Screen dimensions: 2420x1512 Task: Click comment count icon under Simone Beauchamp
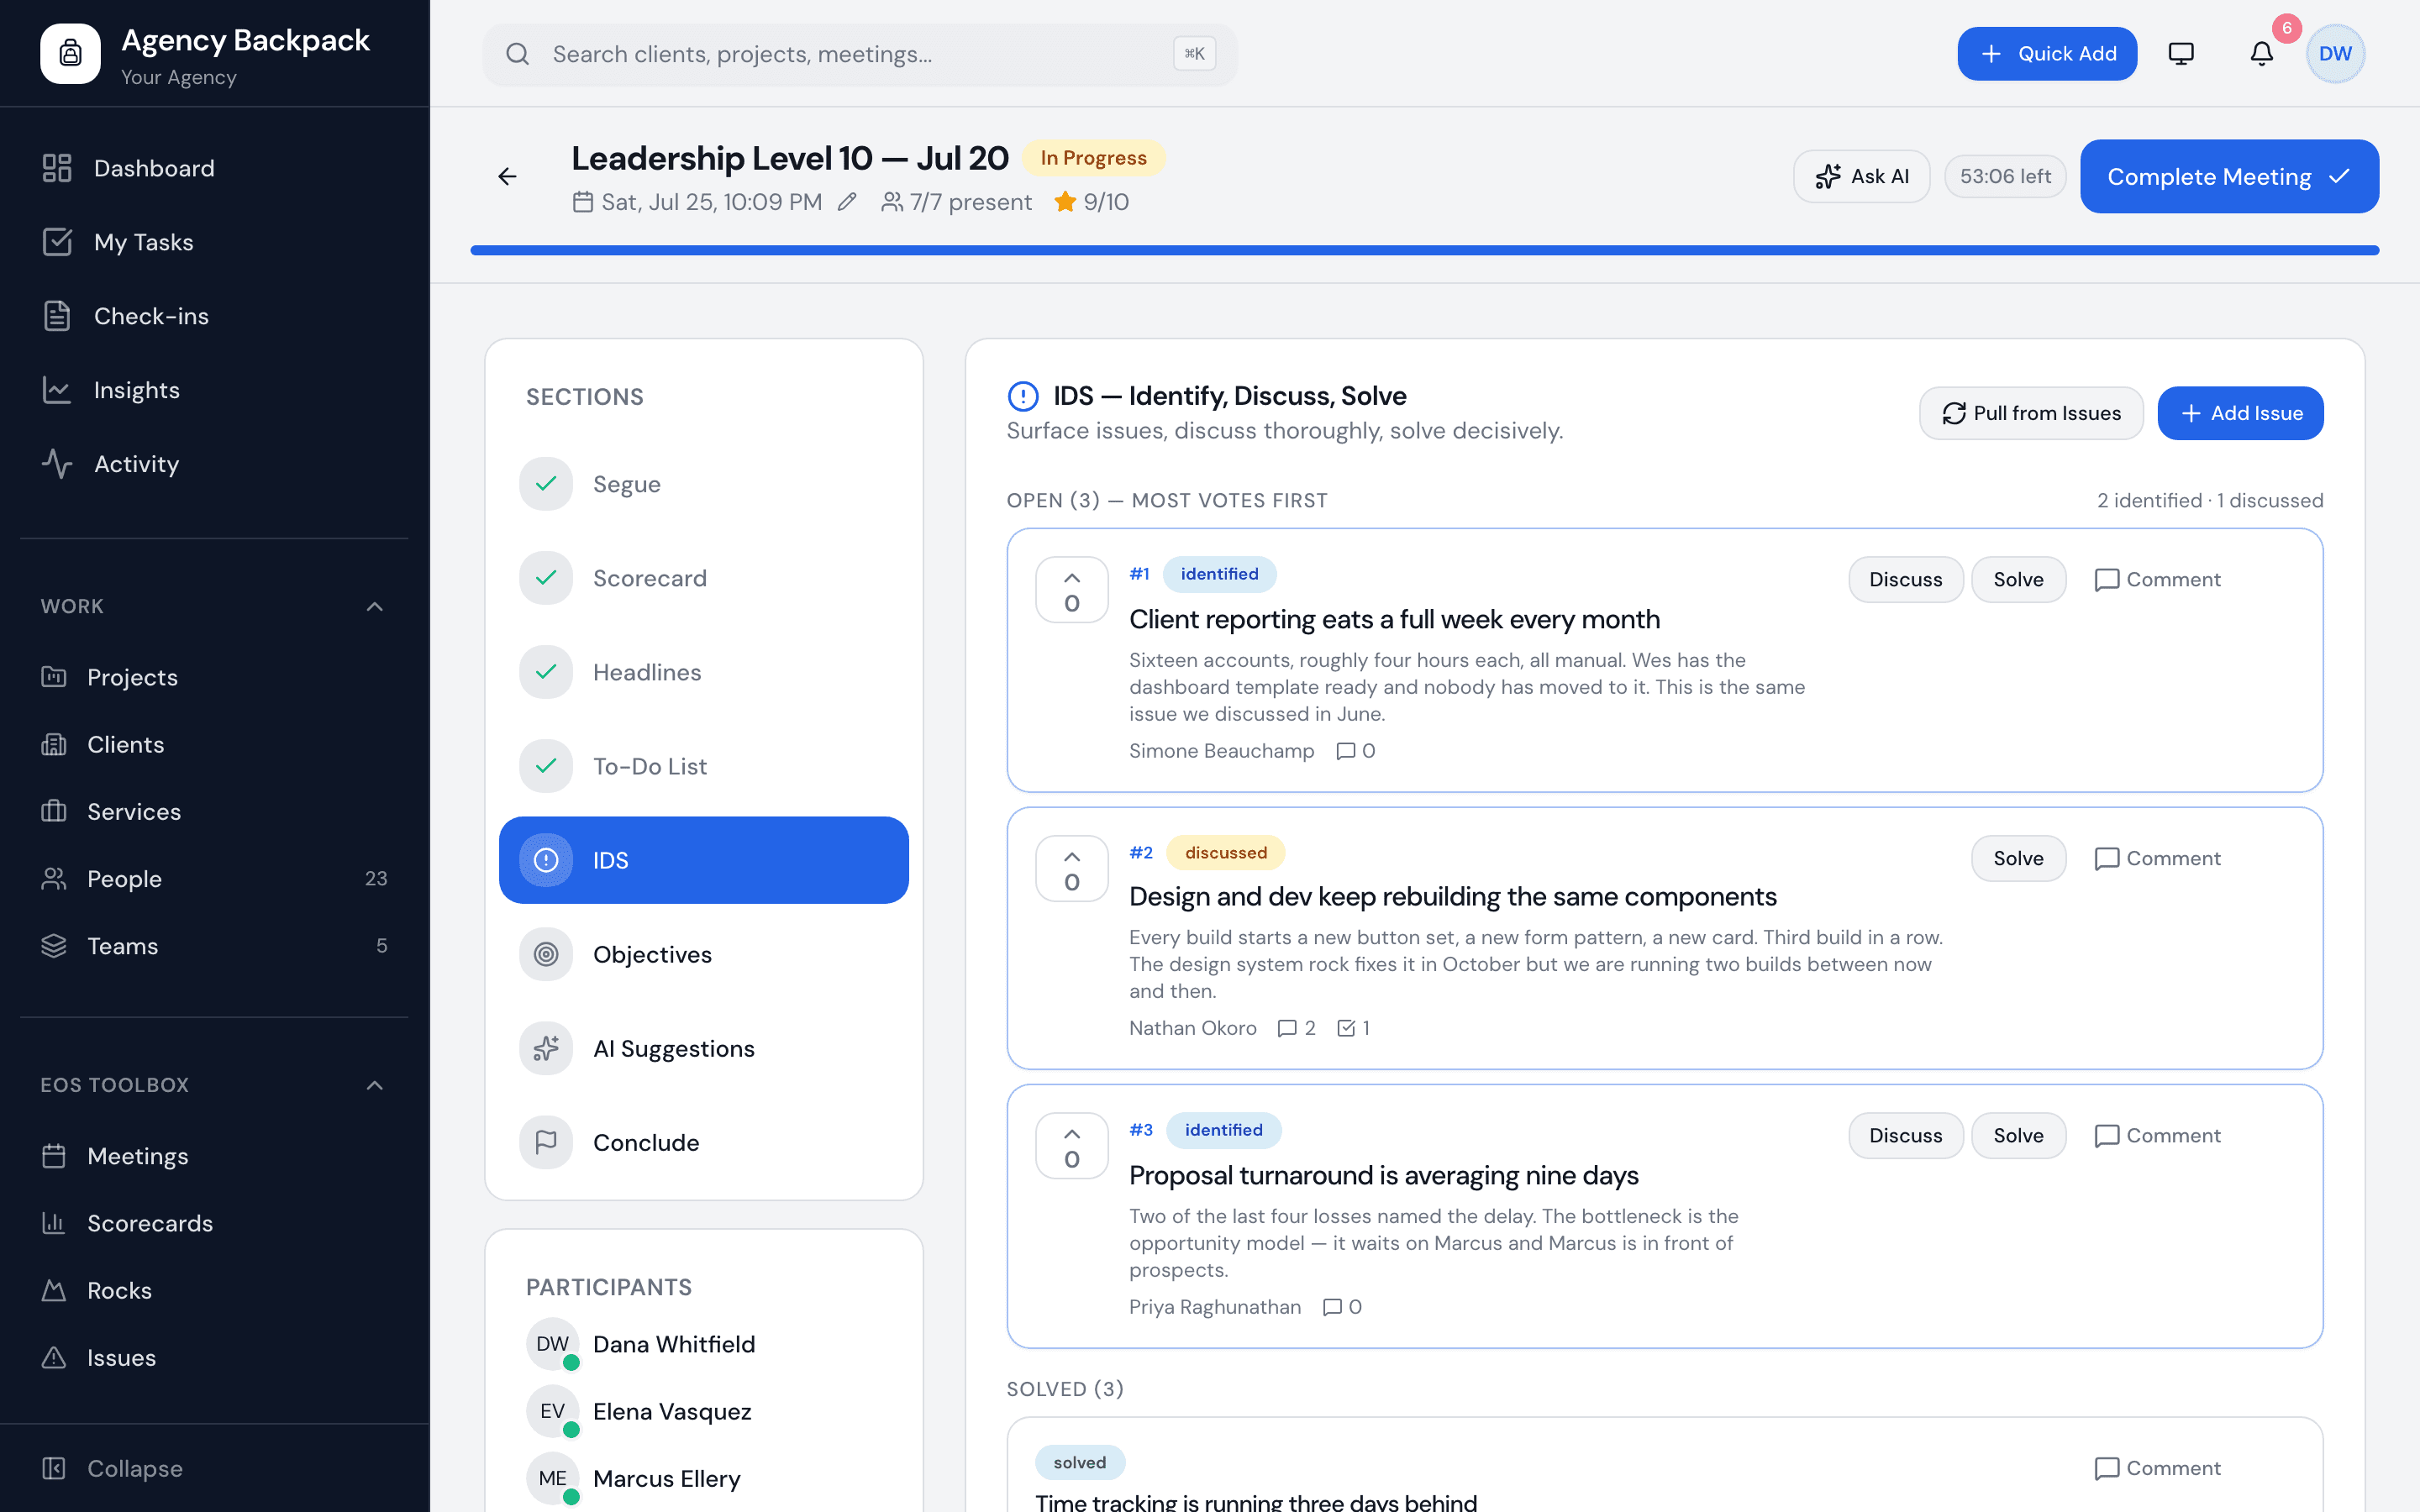coord(1346,751)
